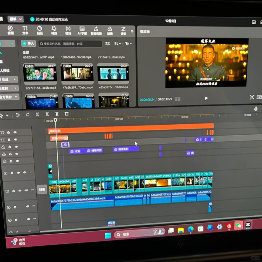
Task: Click the 调节 adjustment icon
Action: point(123,31)
